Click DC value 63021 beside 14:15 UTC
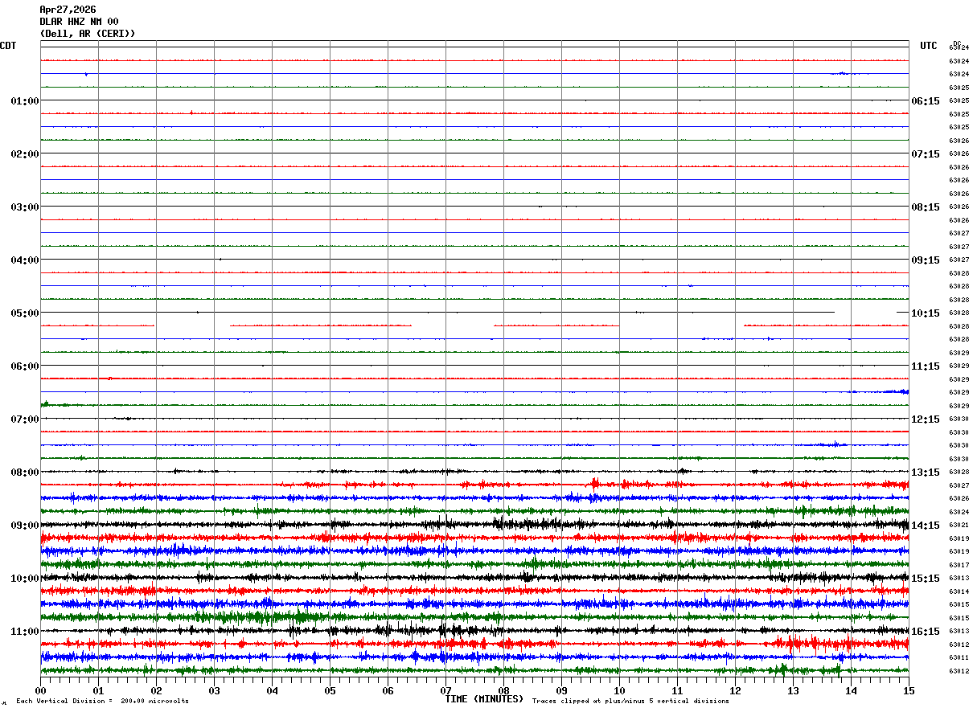 click(x=959, y=526)
